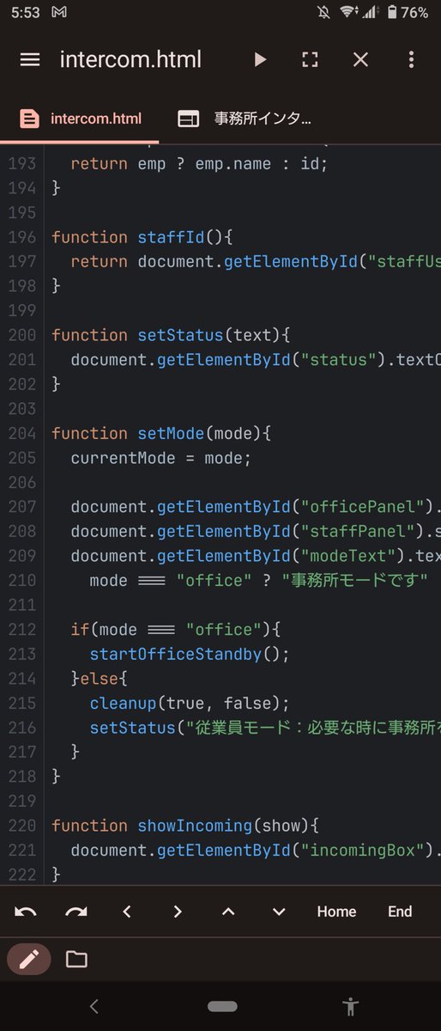Tap the End key button
The image size is (441, 1031).
coord(400,912)
